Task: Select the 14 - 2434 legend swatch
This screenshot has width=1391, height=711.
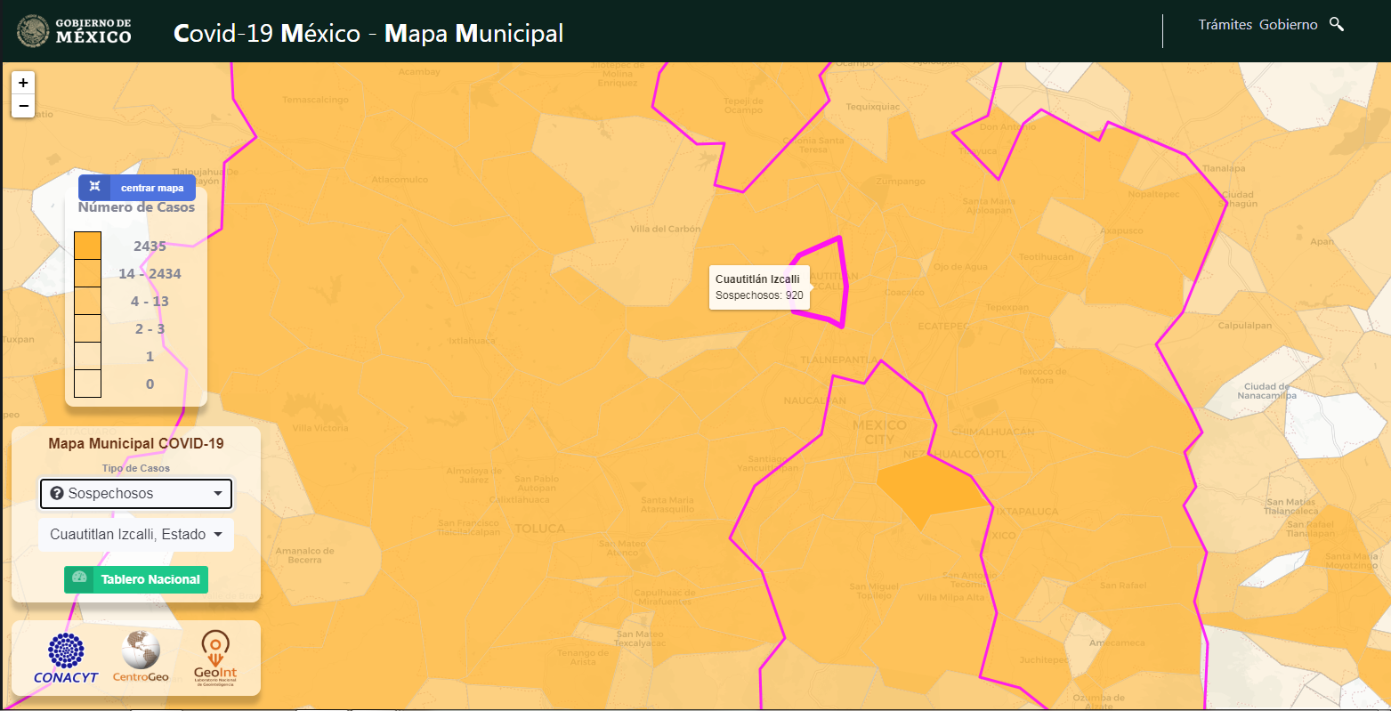Action: click(87, 273)
